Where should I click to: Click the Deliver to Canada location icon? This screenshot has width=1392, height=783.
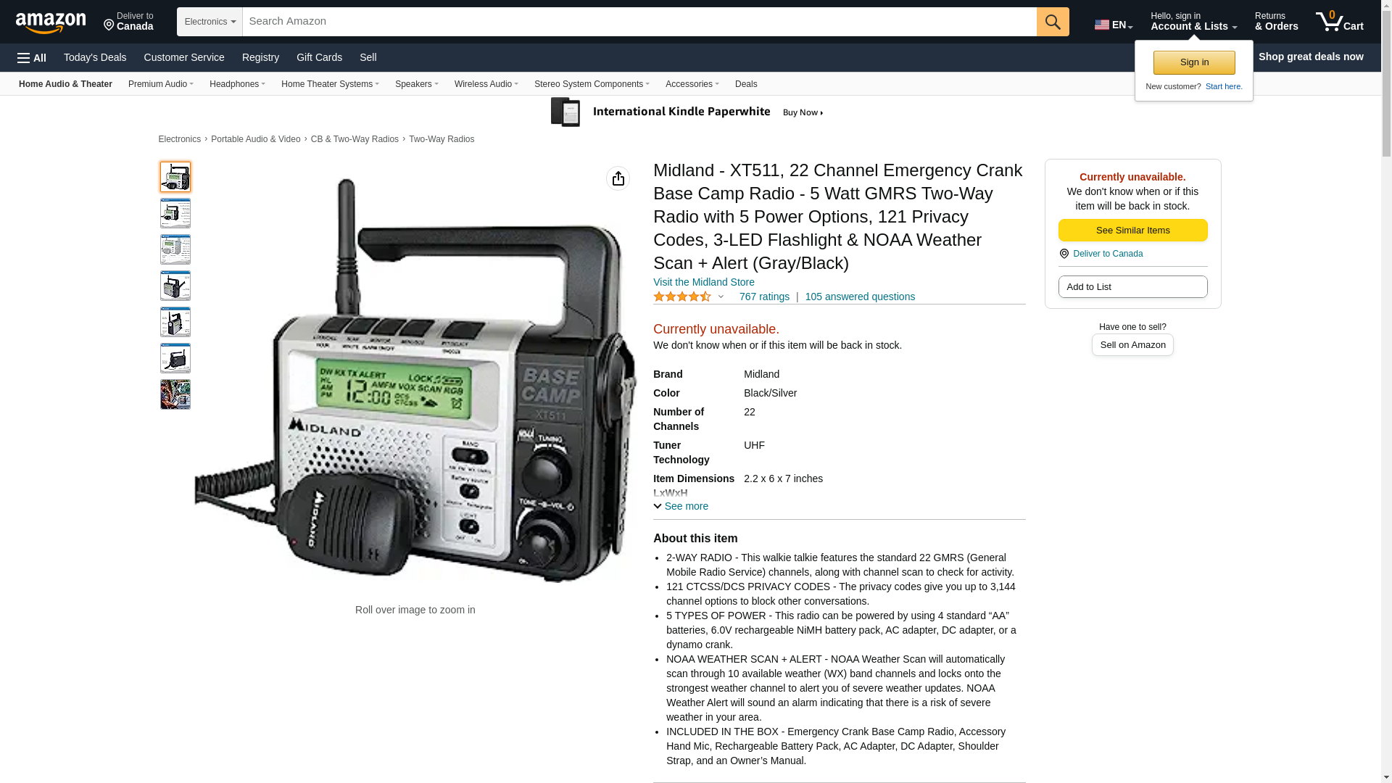[1064, 254]
